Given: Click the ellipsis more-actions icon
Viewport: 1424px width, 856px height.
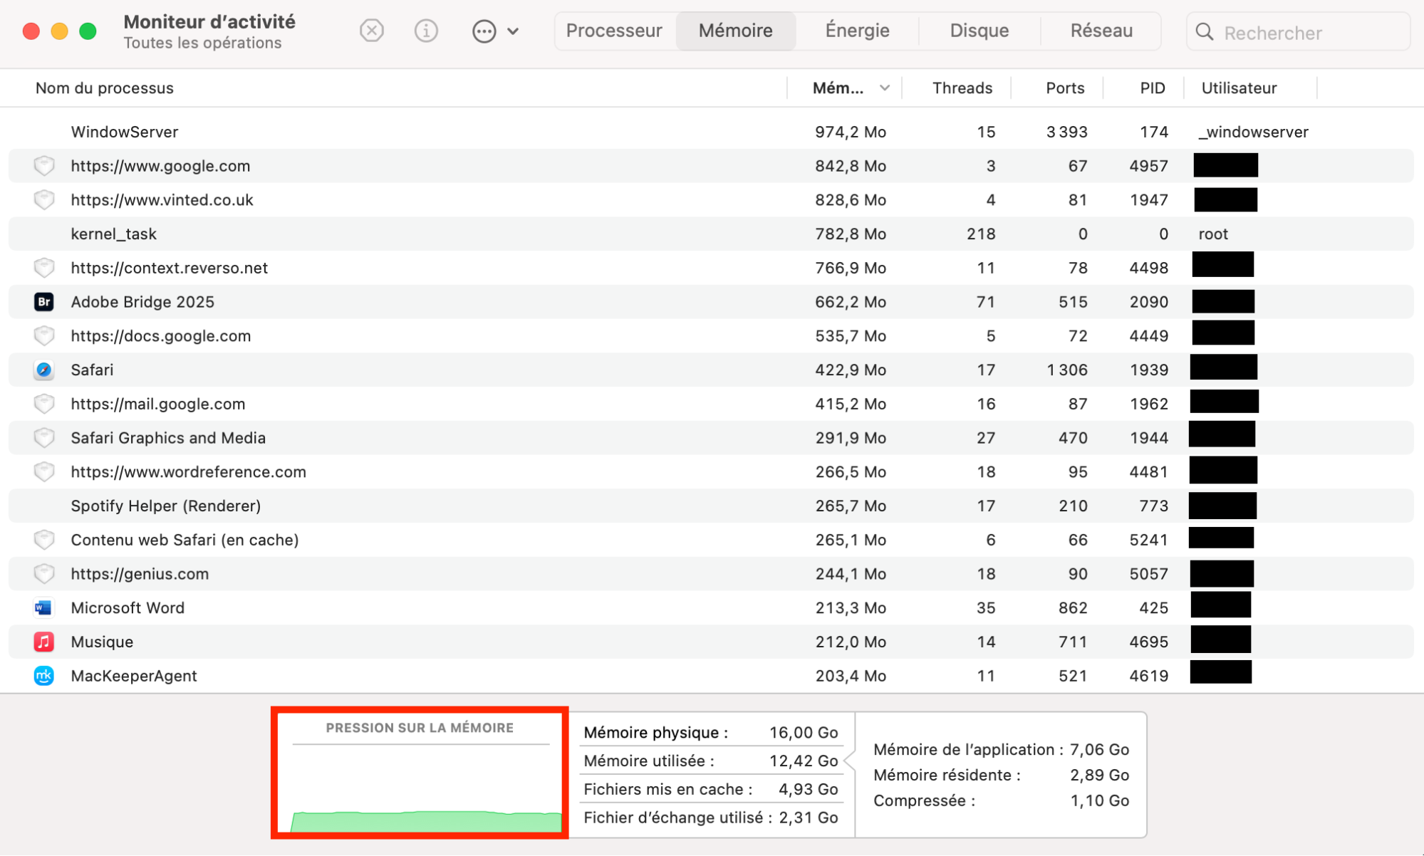Looking at the screenshot, I should 484,31.
